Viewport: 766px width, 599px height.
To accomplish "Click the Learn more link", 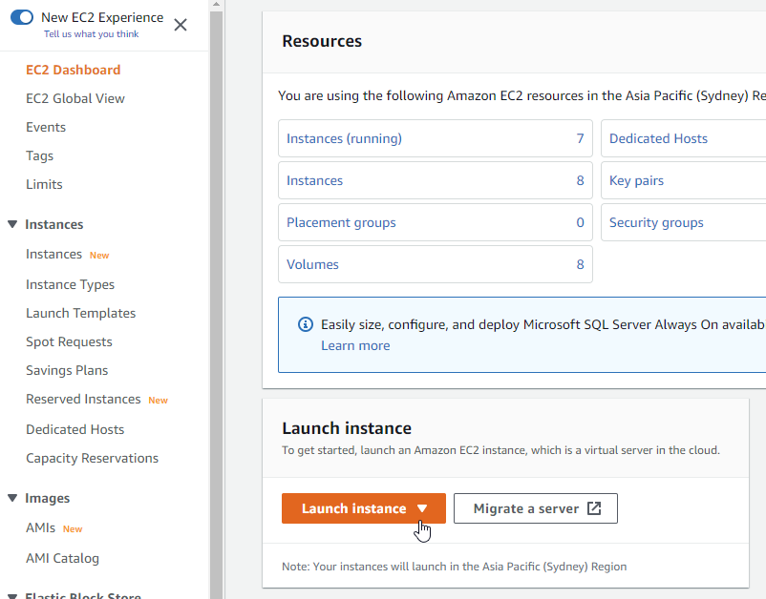I will (355, 345).
